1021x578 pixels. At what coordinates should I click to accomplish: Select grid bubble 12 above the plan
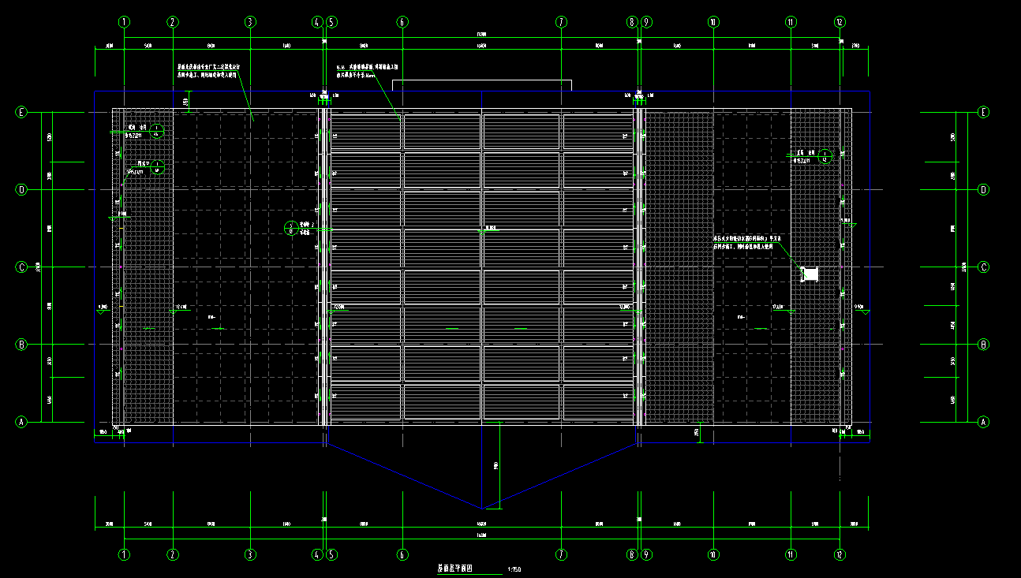840,23
